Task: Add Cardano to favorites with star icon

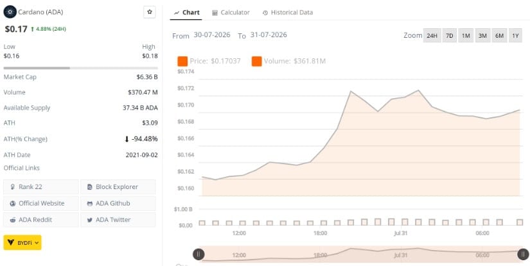Action: (x=150, y=12)
